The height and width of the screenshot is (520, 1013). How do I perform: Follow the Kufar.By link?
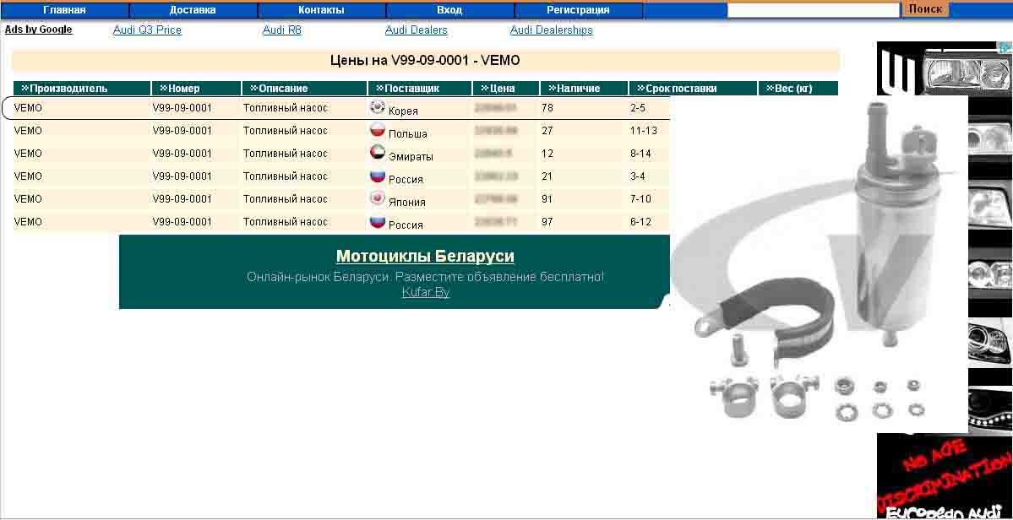click(426, 292)
